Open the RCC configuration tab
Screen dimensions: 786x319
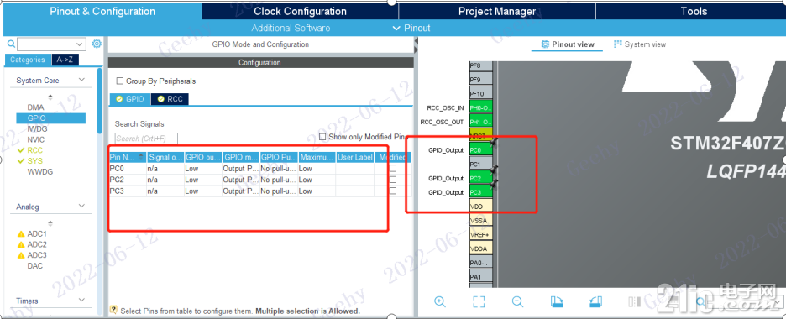tap(170, 99)
